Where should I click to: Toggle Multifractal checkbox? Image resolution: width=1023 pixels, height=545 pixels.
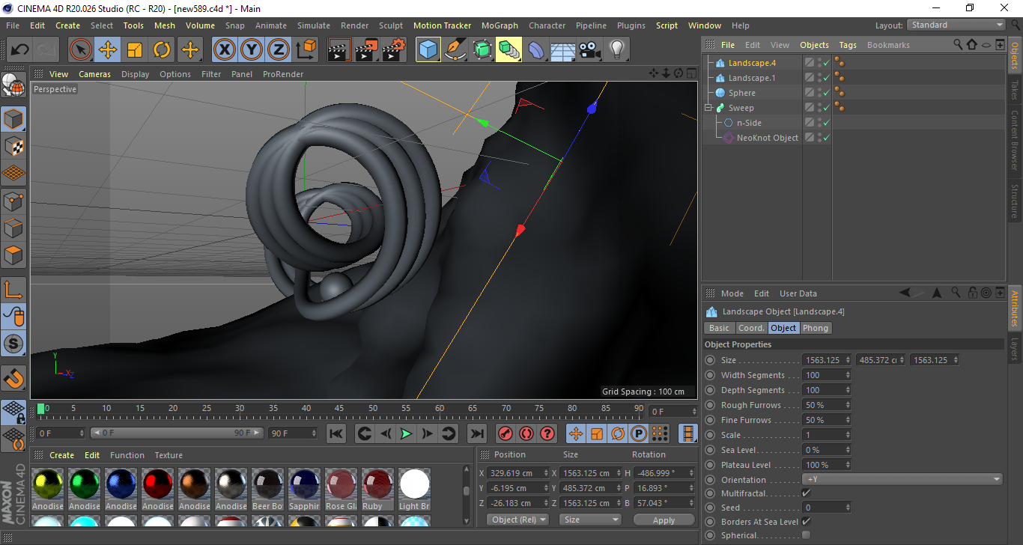click(x=806, y=493)
